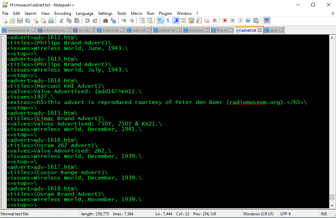
Task: Toggle the indent guide icon
Action: [176, 21]
